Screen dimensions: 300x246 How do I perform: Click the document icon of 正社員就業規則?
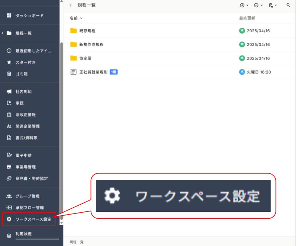(x=74, y=72)
